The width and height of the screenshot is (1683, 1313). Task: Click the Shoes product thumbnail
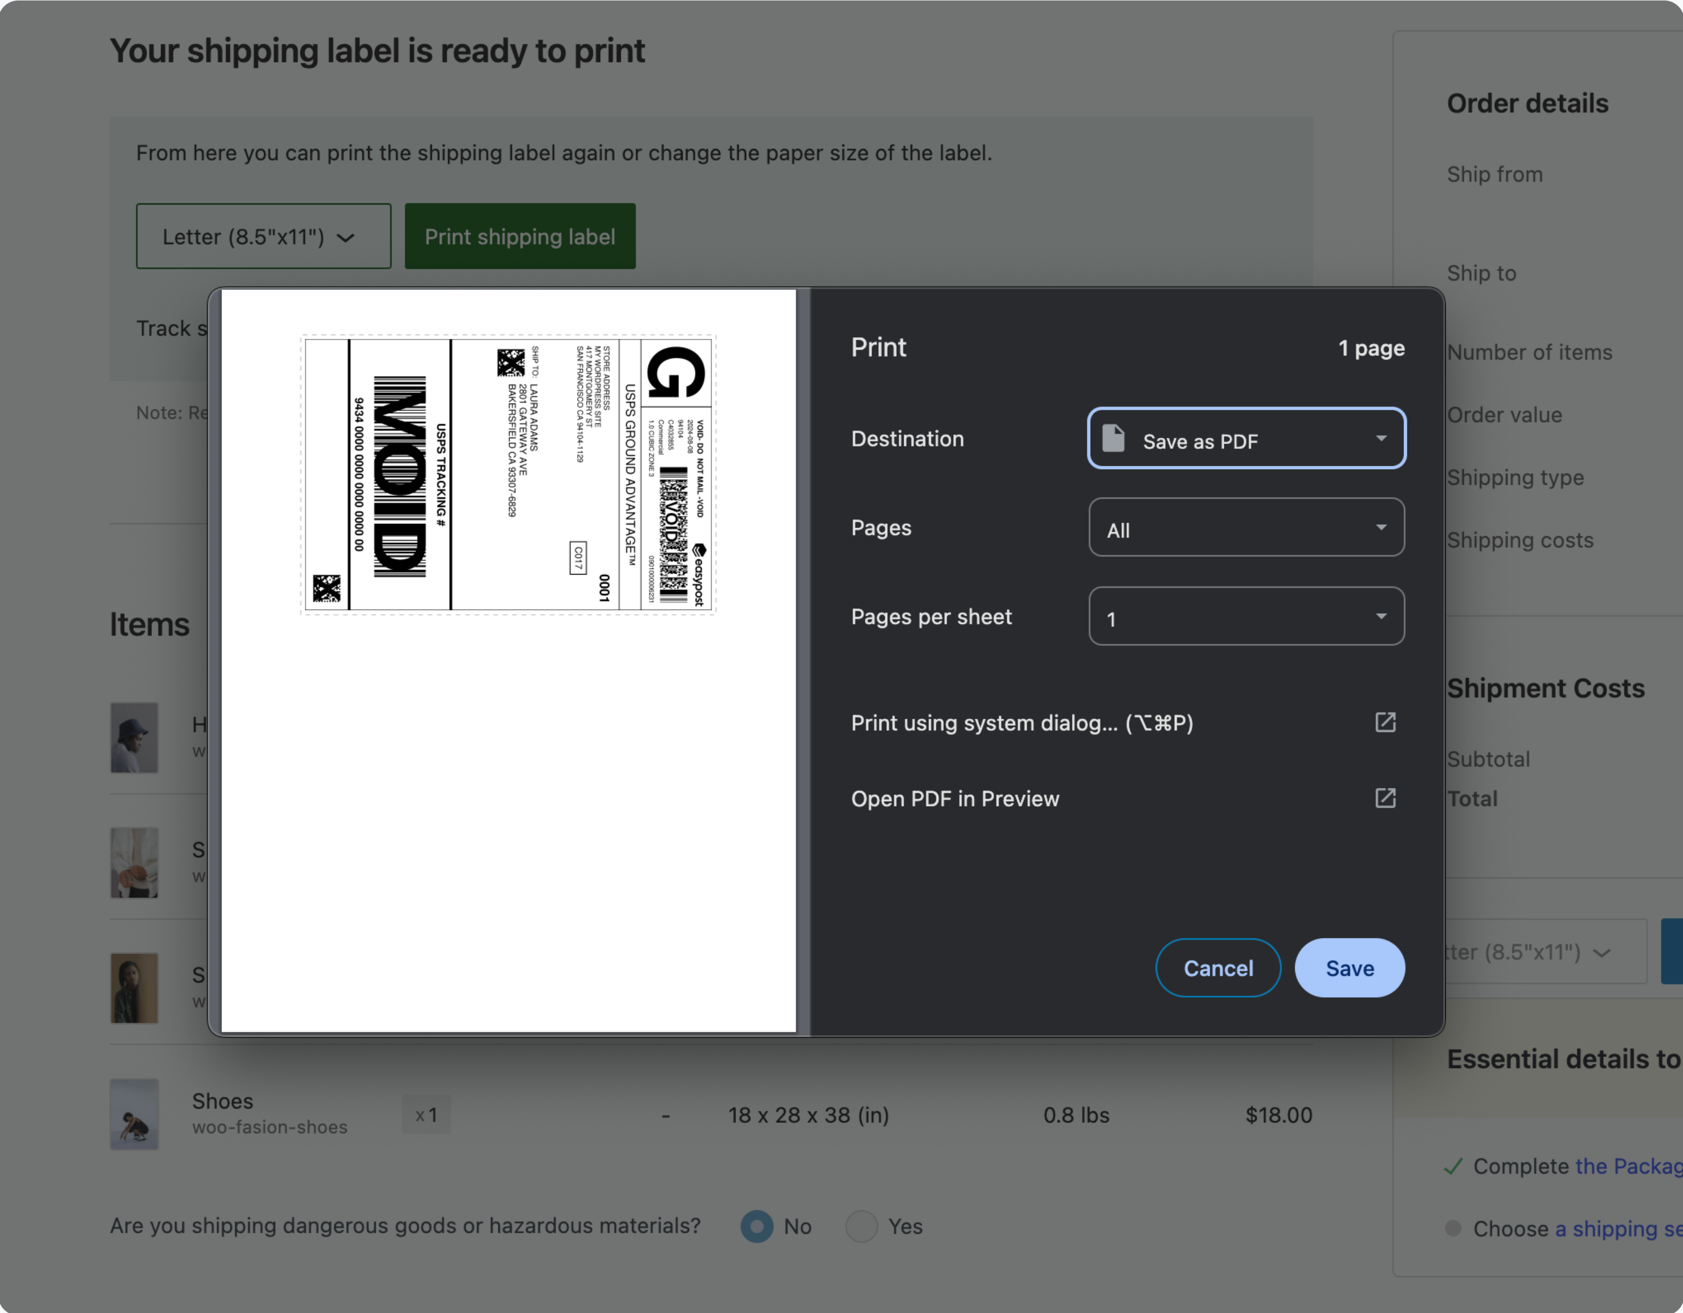point(135,1114)
